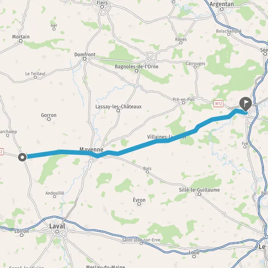
Task: Select the Loué town marker dot
Action: coord(194,256)
